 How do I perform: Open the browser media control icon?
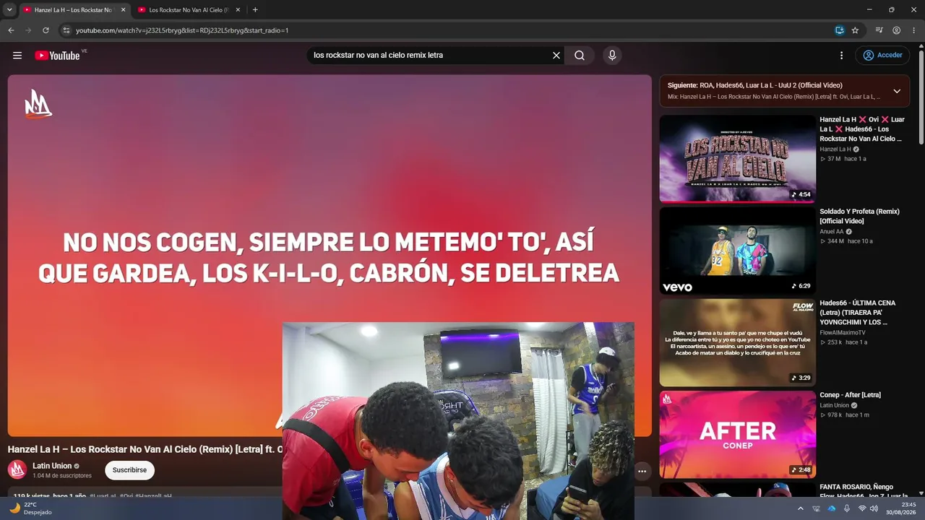tap(879, 30)
